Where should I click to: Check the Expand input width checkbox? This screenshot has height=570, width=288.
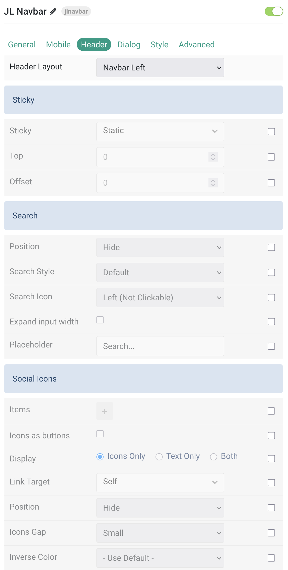tap(100, 320)
